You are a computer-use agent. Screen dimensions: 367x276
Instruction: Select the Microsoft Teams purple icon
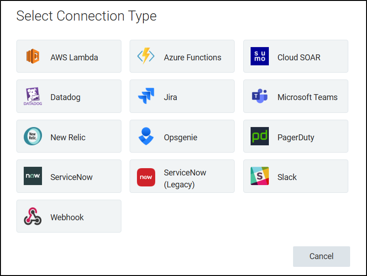pyautogui.click(x=260, y=96)
